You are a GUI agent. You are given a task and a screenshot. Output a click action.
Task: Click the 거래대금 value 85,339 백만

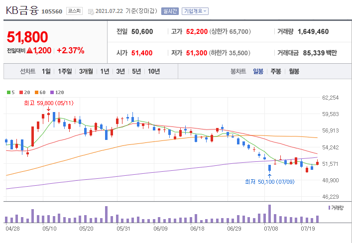click(320, 53)
